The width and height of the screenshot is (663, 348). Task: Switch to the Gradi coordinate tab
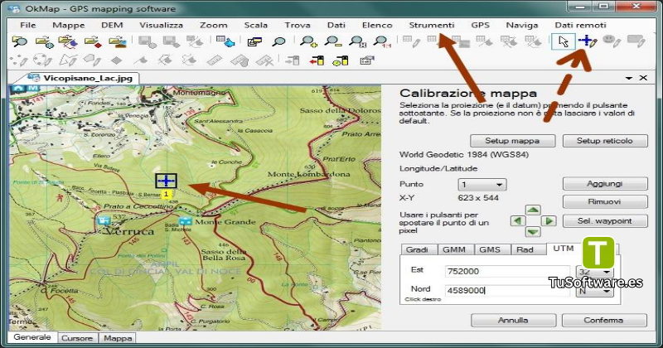pyautogui.click(x=417, y=249)
